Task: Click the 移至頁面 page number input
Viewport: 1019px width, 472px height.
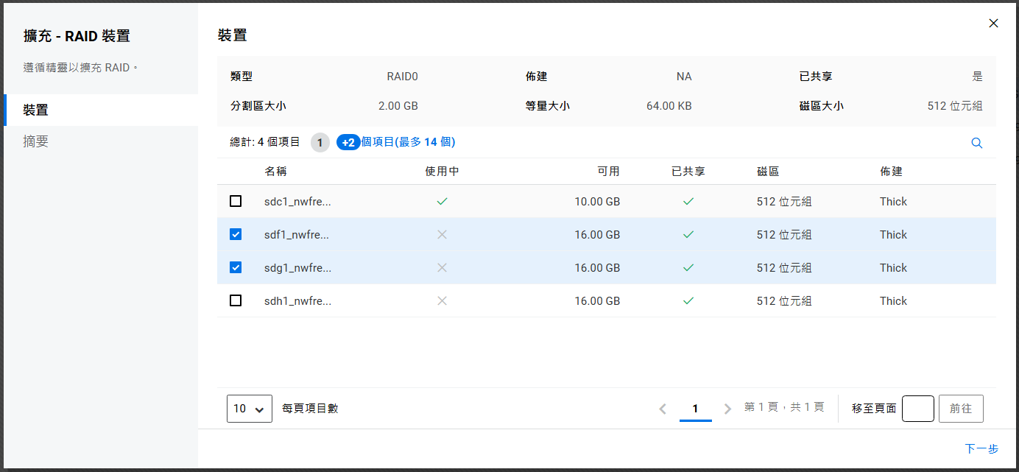Action: click(917, 409)
